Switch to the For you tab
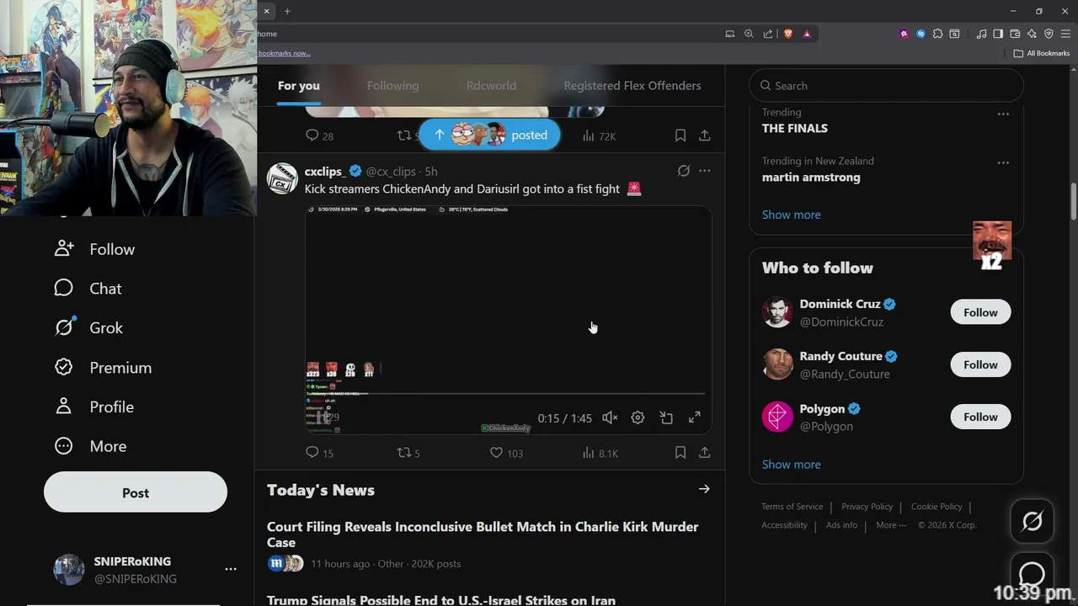 299,86
